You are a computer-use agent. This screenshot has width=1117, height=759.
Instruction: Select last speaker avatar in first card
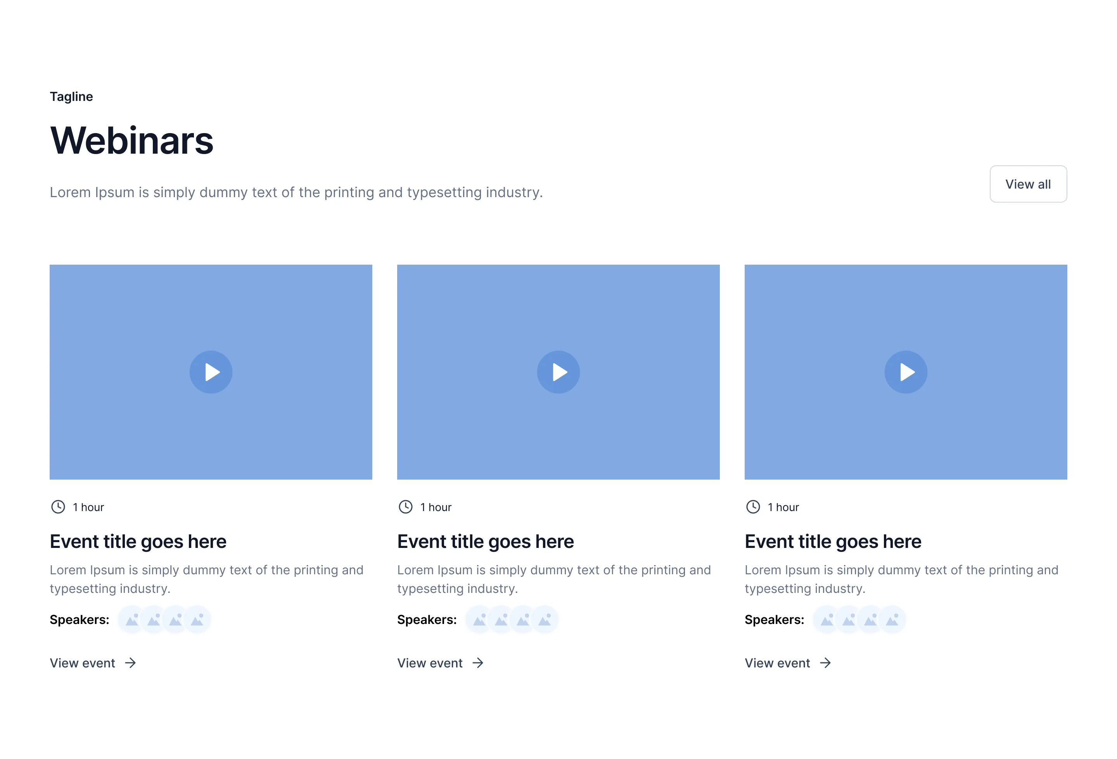(197, 619)
